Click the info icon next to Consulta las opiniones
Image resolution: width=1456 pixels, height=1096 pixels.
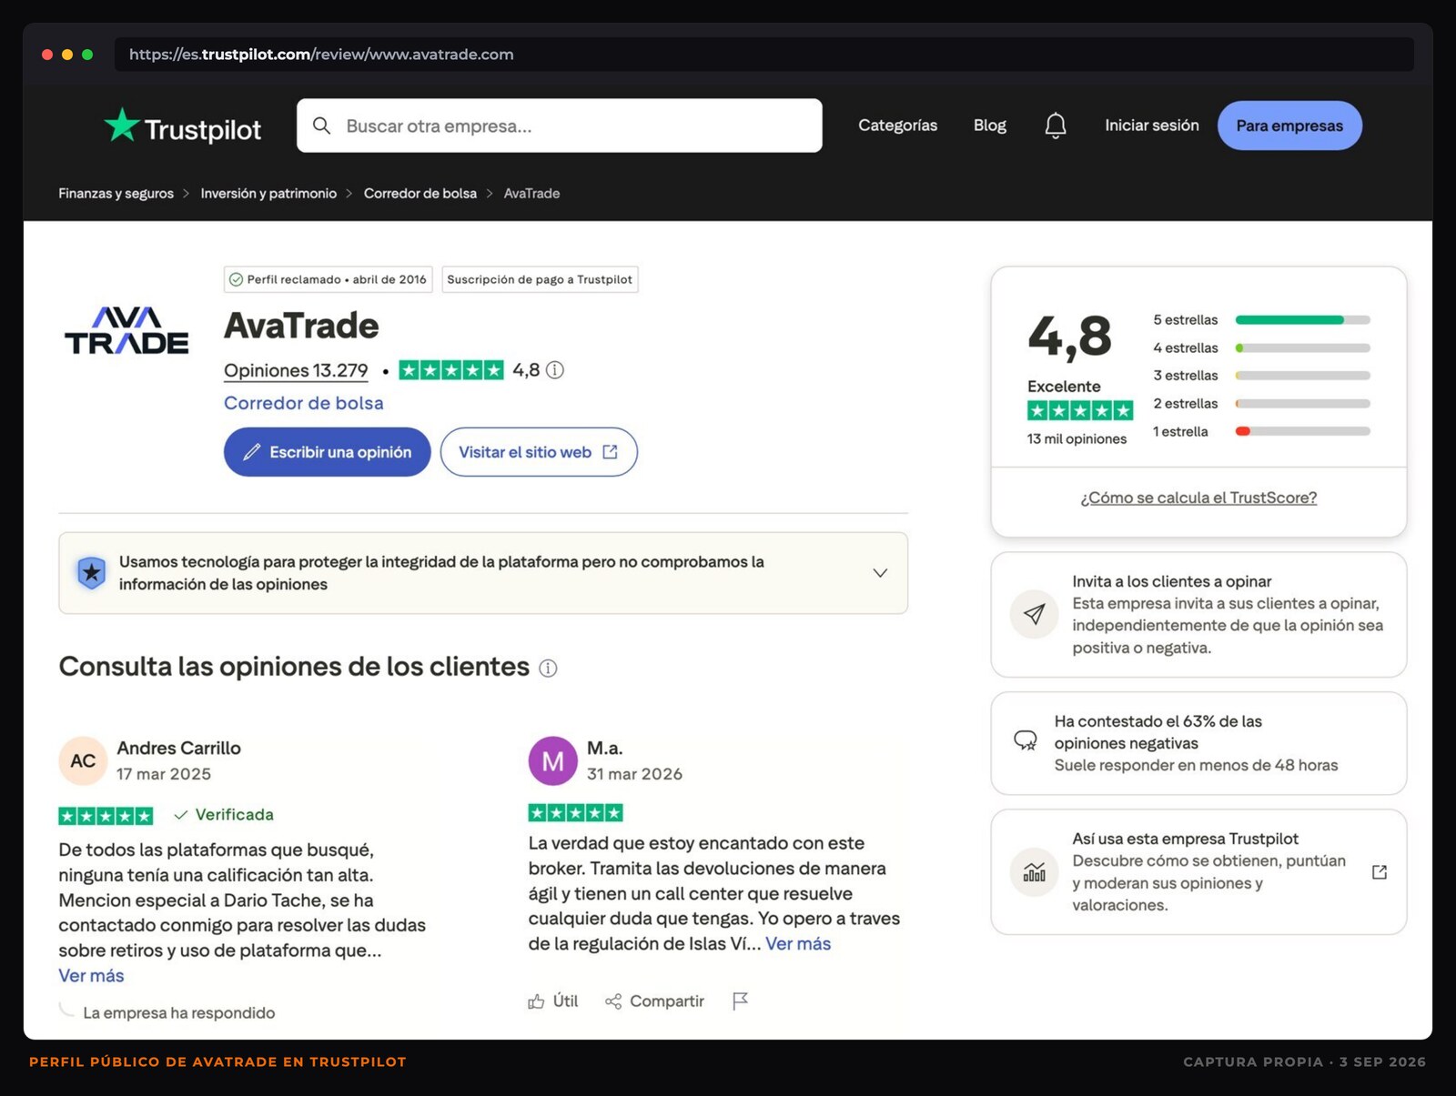[x=548, y=669]
